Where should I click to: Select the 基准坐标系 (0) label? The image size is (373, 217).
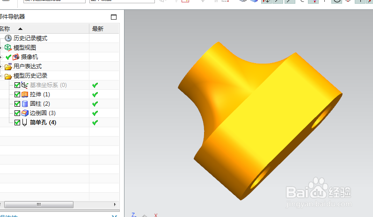(48, 85)
